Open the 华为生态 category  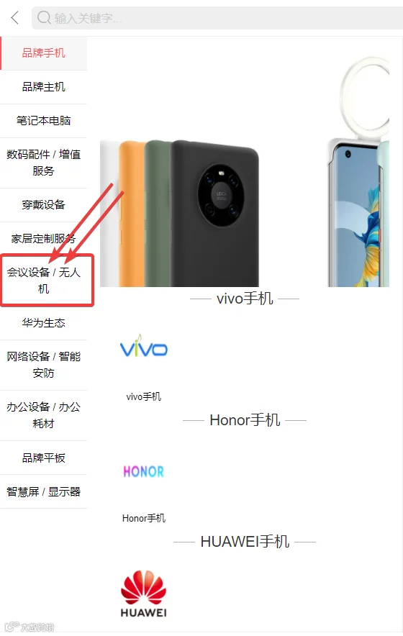tap(43, 323)
